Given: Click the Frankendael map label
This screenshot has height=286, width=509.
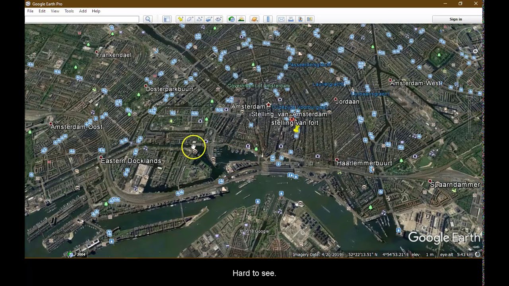Looking at the screenshot, I should click(114, 55).
